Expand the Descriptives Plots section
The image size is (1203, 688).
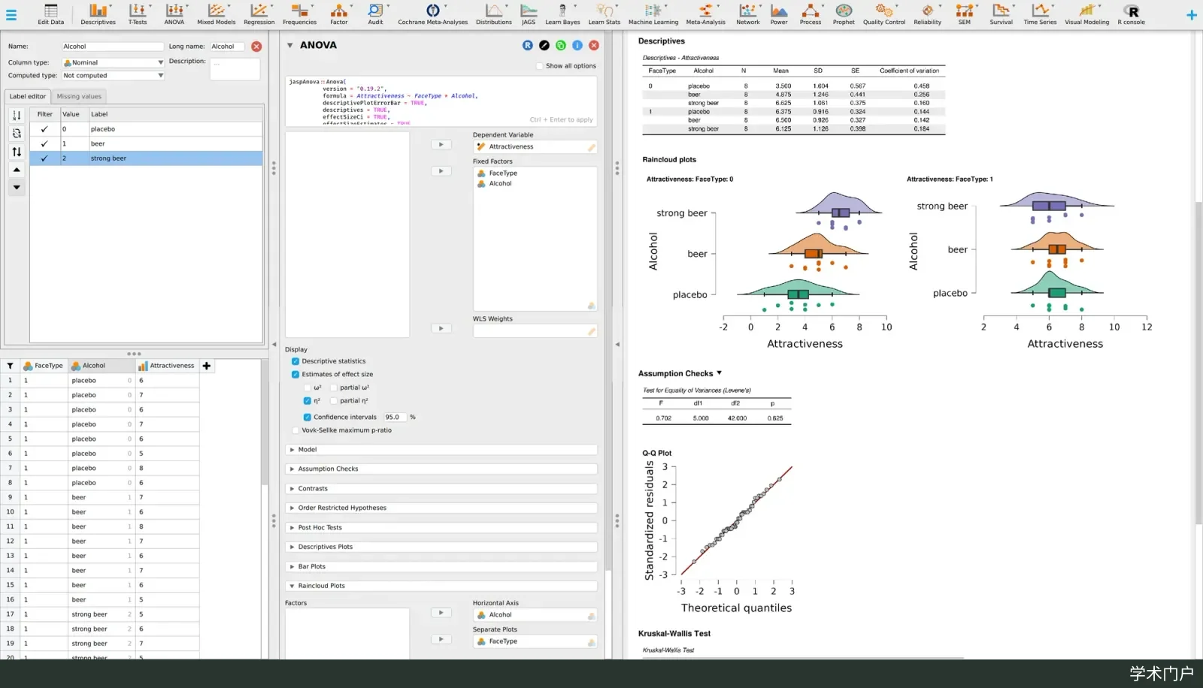tap(441, 547)
